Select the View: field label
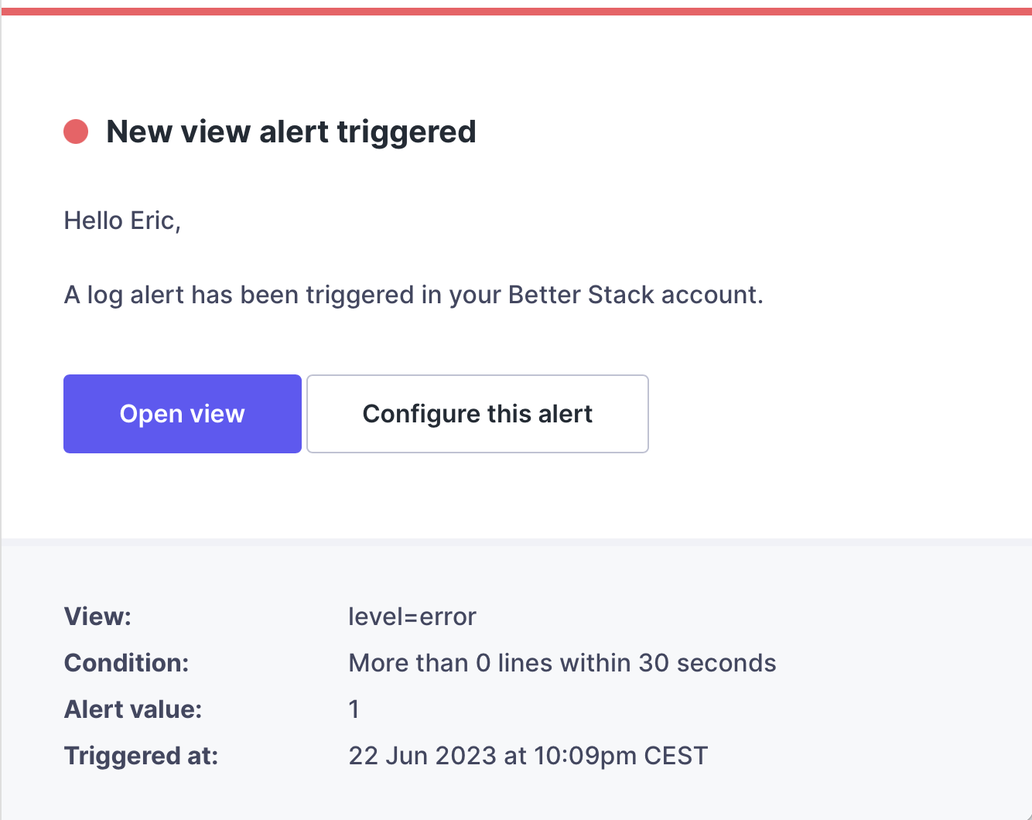Viewport: 1032px width, 820px height. (x=98, y=617)
